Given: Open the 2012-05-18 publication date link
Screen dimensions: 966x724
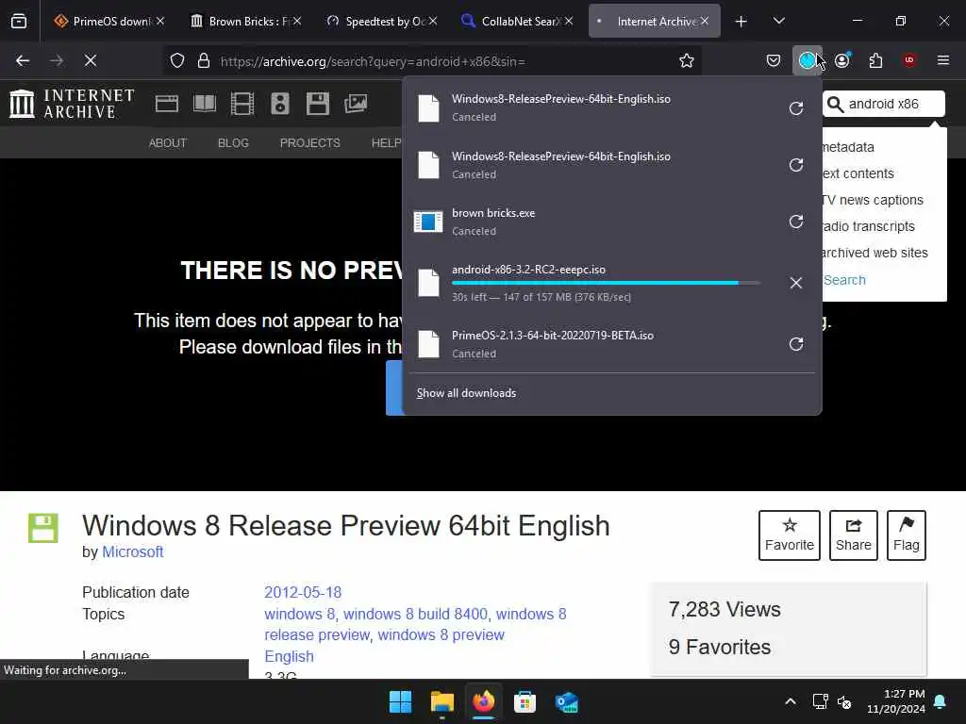Looking at the screenshot, I should pos(303,592).
